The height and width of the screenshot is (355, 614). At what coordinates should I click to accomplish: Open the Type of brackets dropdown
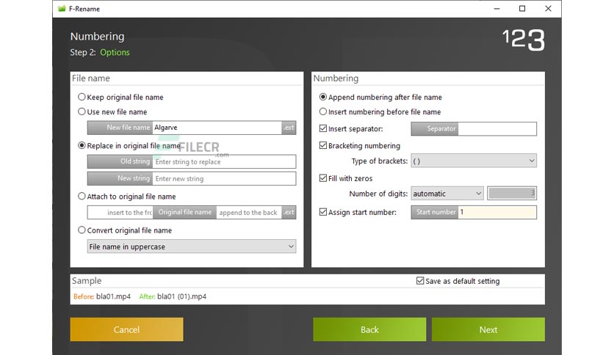[474, 161]
